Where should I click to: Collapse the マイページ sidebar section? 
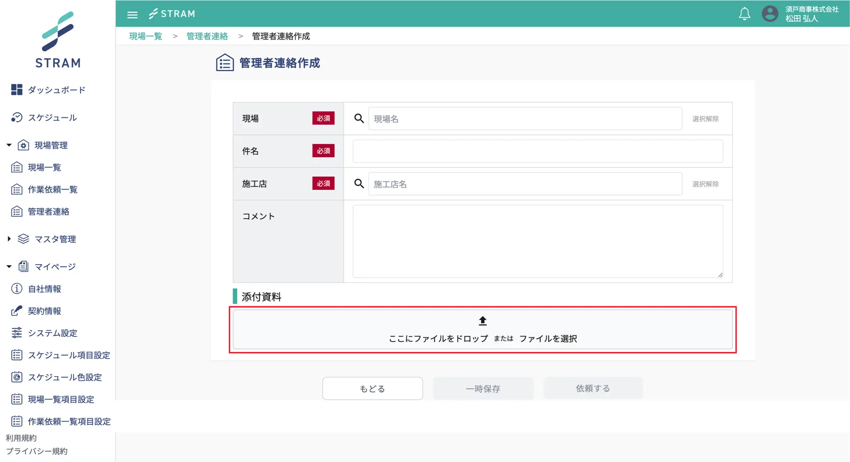tap(9, 266)
